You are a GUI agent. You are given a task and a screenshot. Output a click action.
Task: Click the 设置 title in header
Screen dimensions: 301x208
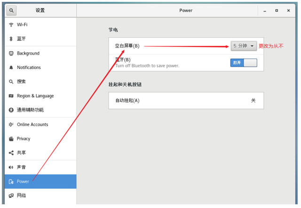[x=40, y=10]
